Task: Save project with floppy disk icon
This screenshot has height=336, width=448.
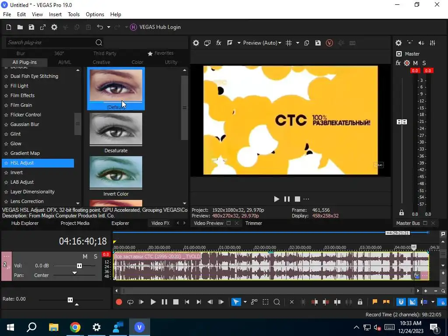Action: point(31,27)
